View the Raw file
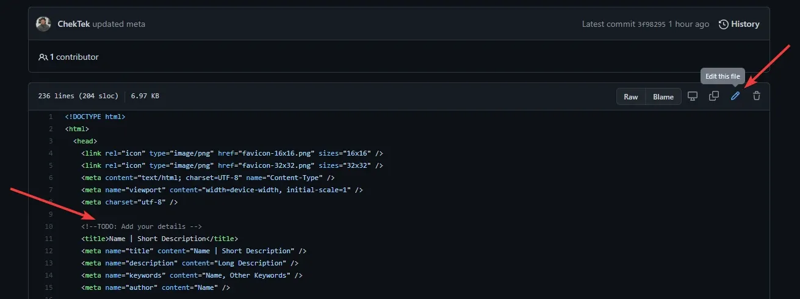800x299 pixels. click(631, 96)
